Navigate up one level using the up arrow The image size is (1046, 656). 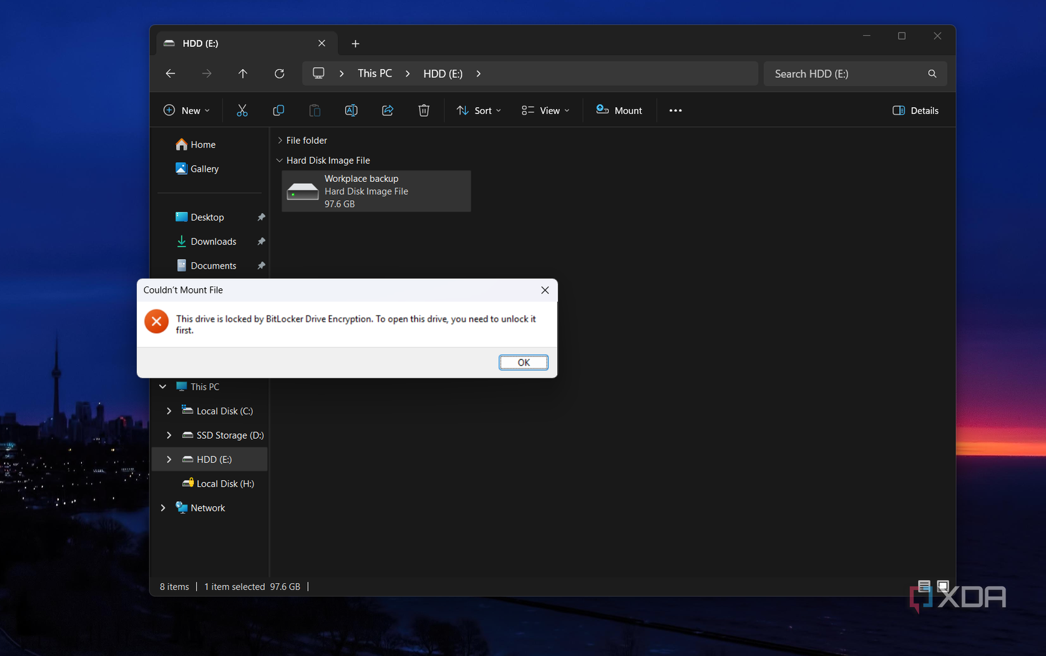coord(243,73)
